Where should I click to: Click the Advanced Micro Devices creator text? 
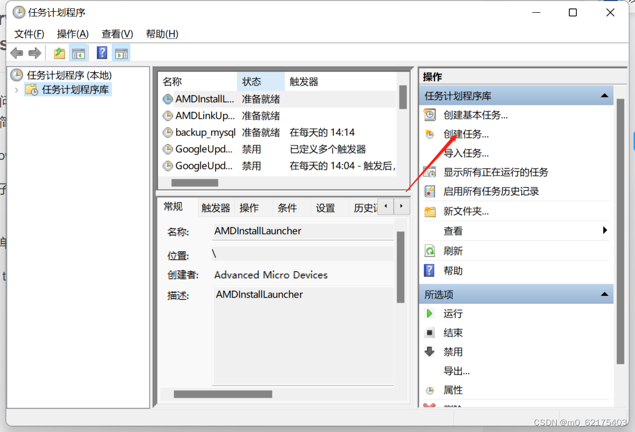271,275
